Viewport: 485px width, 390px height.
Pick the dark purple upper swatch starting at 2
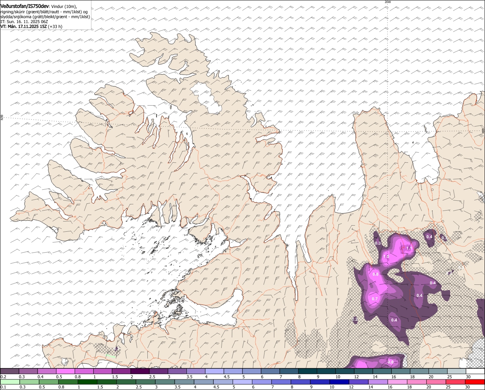[140, 371]
